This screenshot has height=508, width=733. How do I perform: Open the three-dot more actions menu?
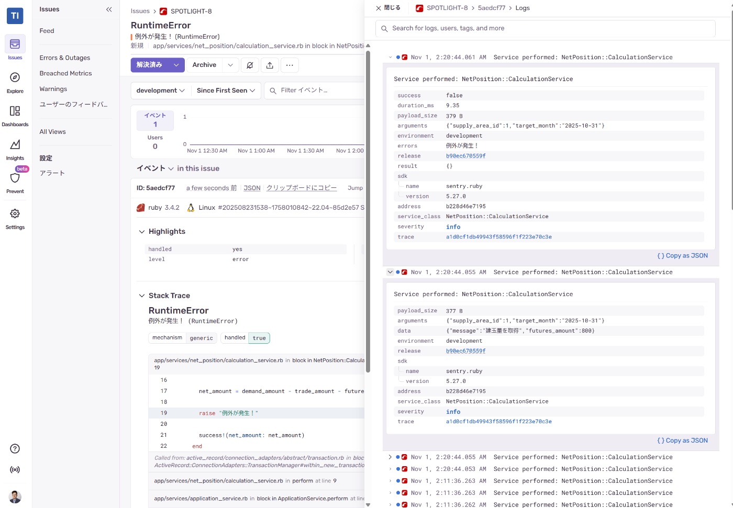point(290,65)
